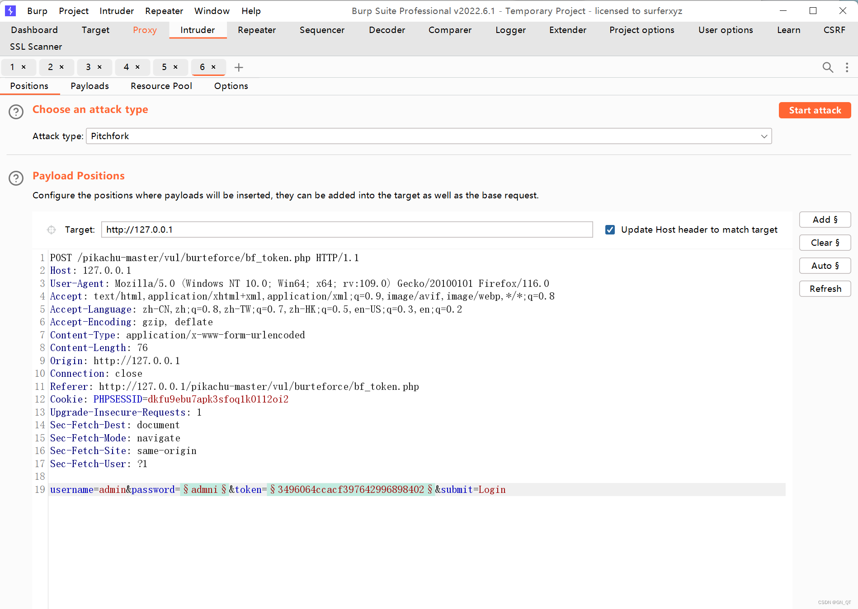The width and height of the screenshot is (858, 609).
Task: Select Intruder attack tab 5
Action: point(164,67)
